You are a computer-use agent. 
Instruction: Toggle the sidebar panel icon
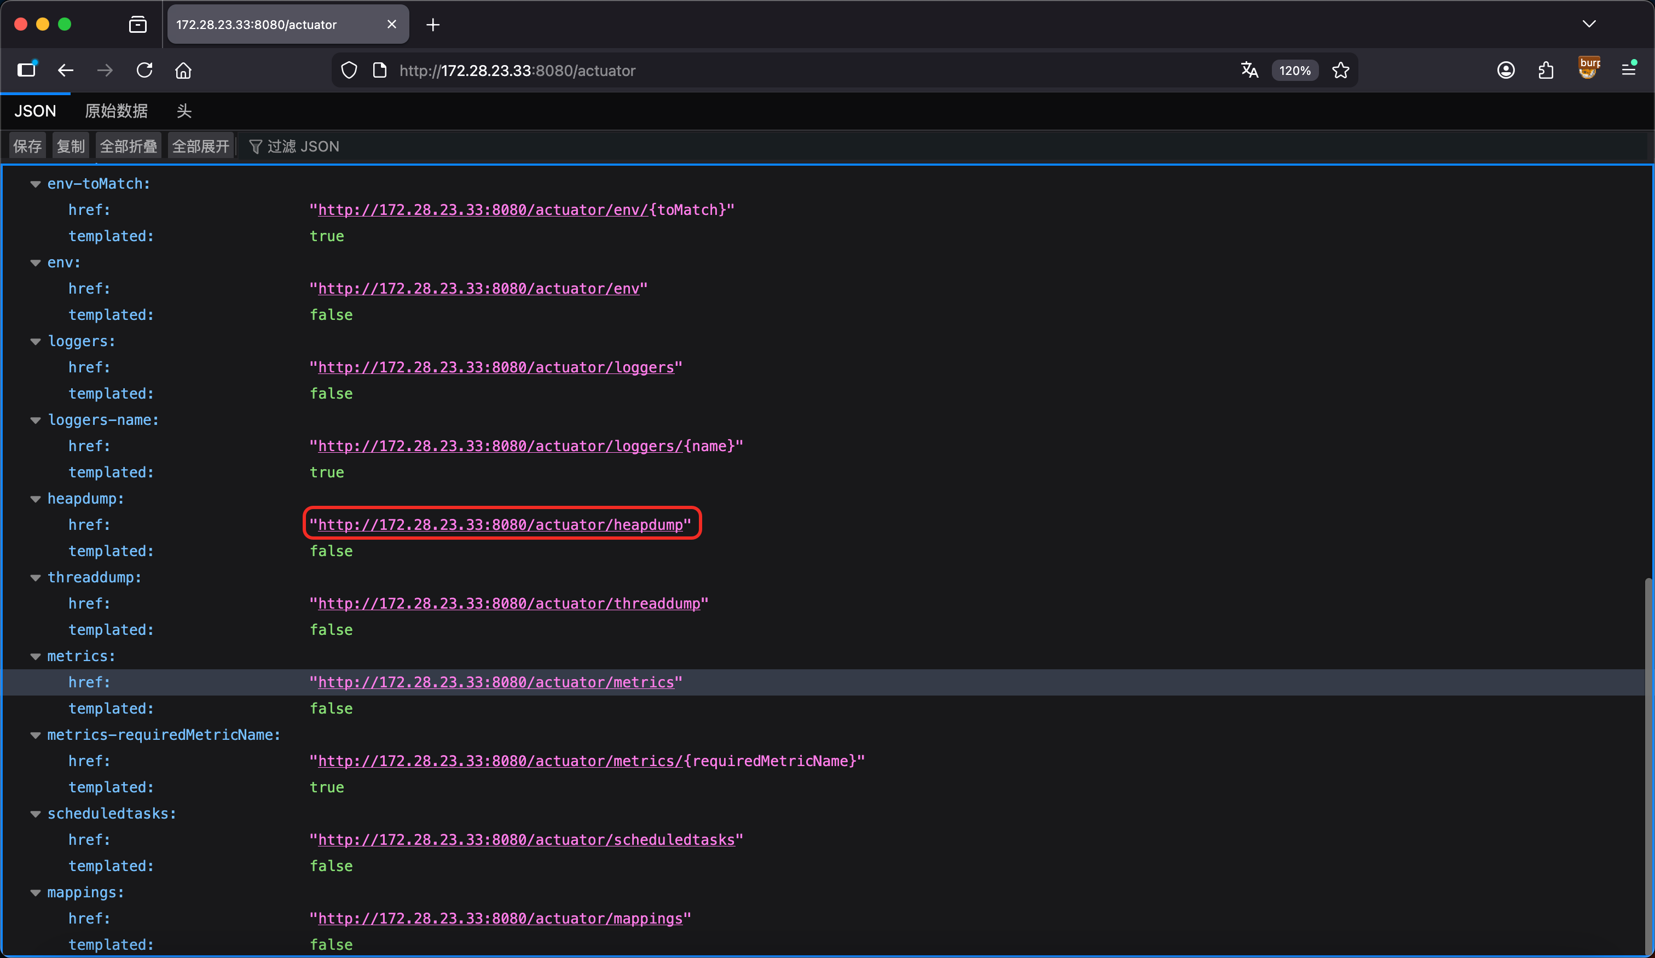[x=26, y=70]
